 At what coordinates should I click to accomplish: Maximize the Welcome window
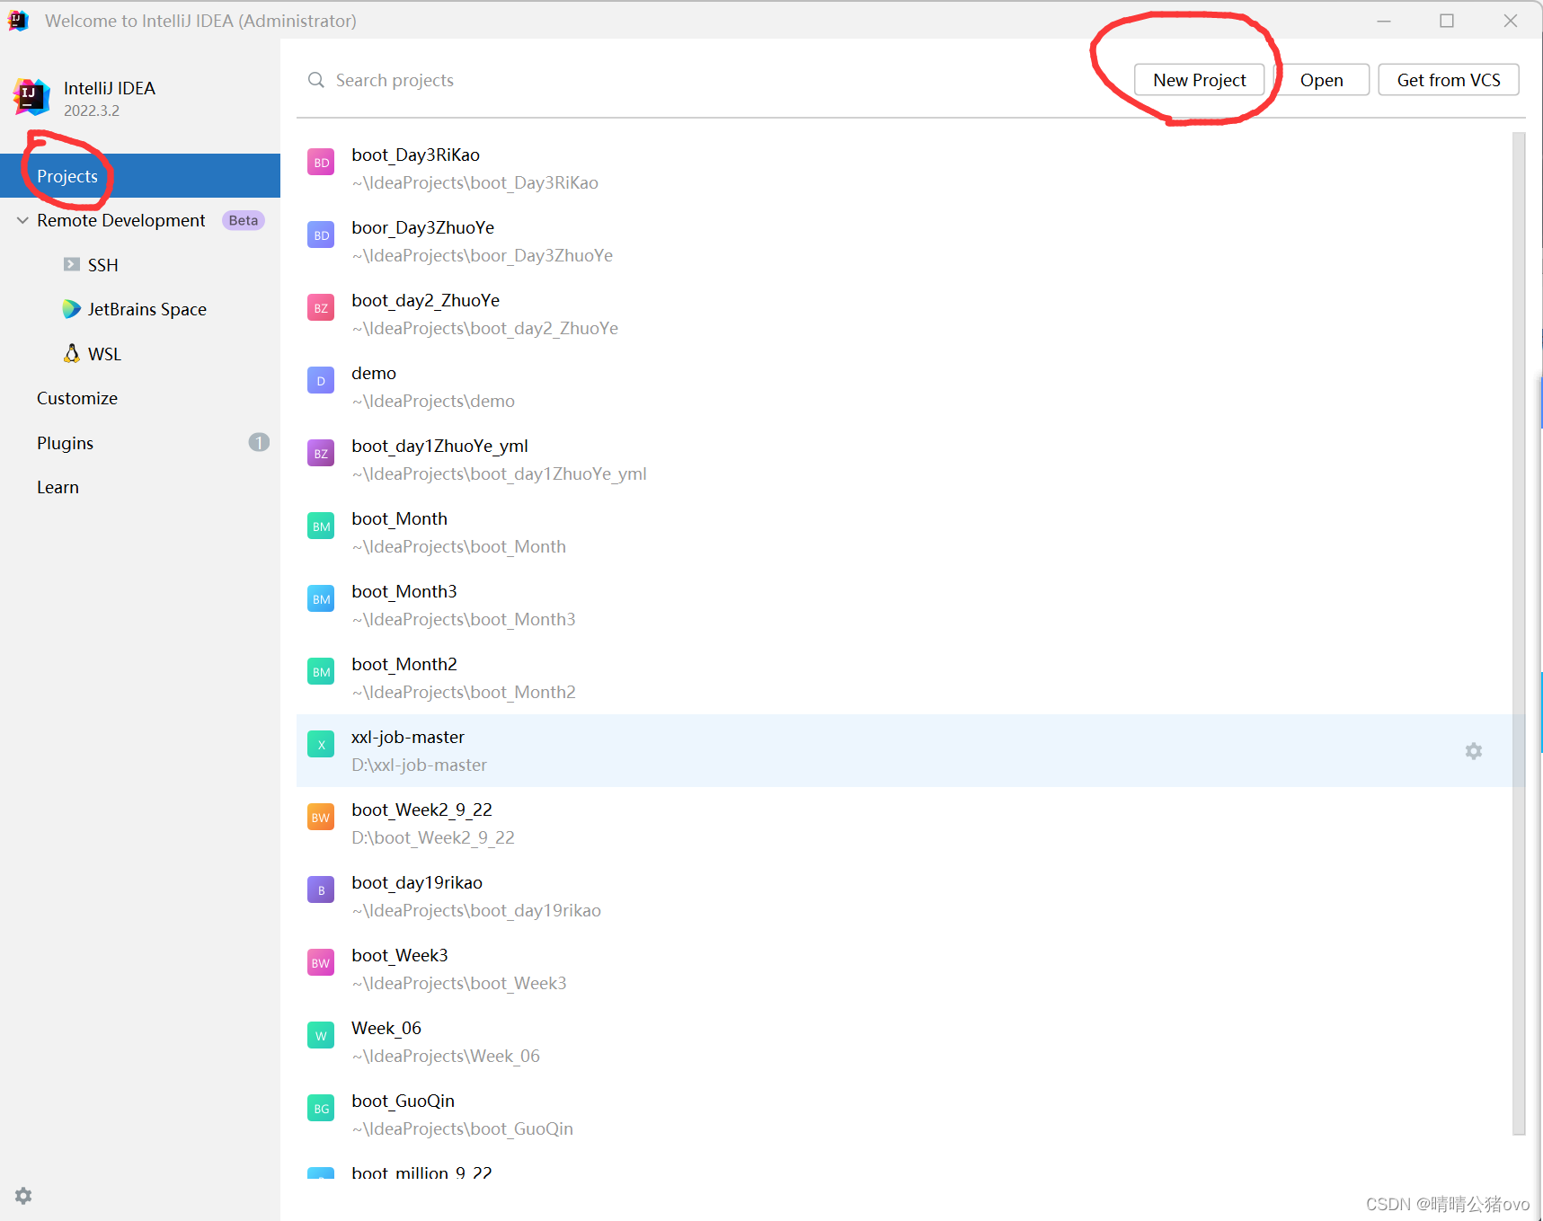point(1447,21)
